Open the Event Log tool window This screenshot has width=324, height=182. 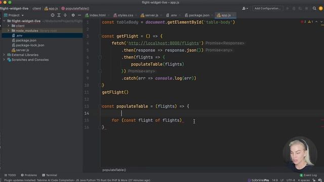[308, 175]
